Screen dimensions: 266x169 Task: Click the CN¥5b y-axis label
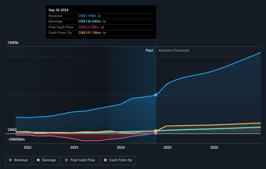click(13, 43)
